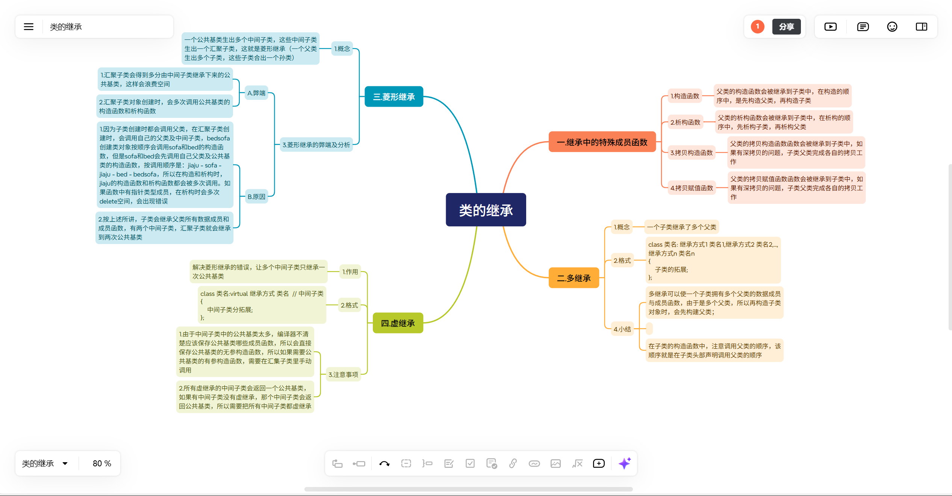
Task: Select node starting 2.所有虚继承的中间子类
Action: [245, 397]
